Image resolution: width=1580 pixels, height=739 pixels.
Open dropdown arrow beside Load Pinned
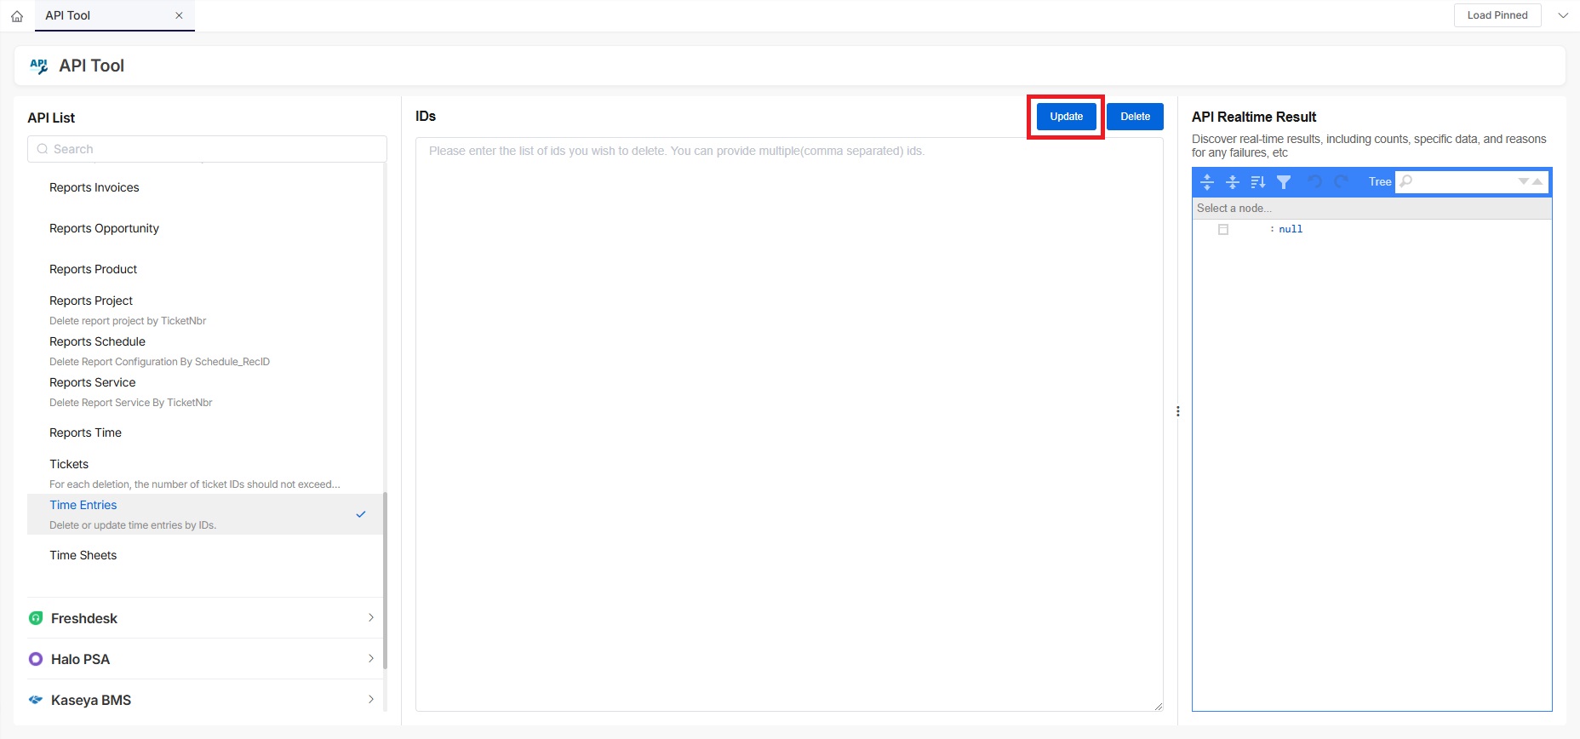point(1563,15)
